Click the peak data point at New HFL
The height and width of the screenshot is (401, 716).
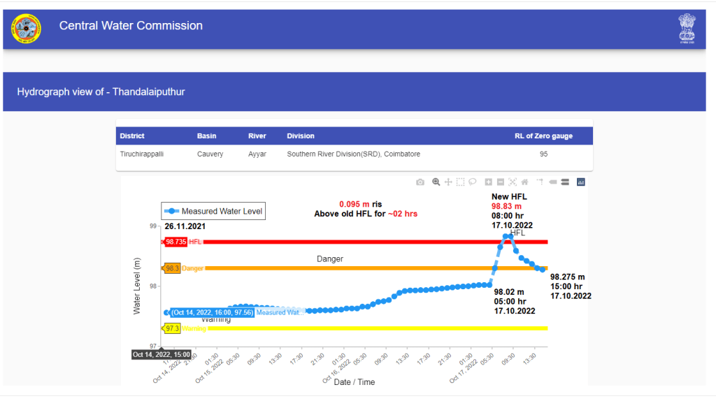tap(508, 236)
